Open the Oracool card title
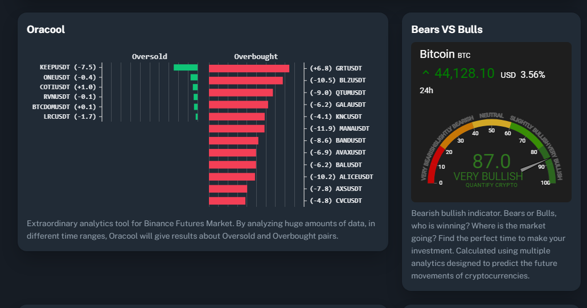 pyautogui.click(x=46, y=30)
